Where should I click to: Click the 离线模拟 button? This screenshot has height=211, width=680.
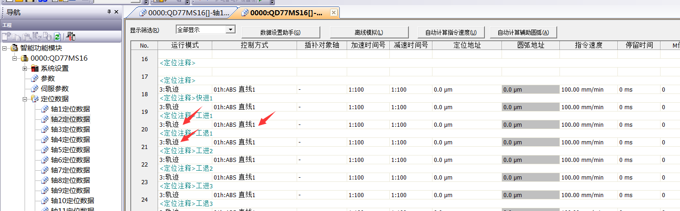tap(369, 32)
